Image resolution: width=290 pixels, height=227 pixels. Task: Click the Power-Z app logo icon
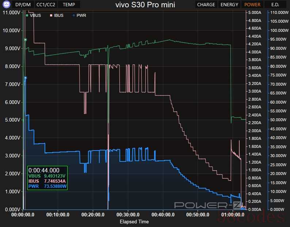[x=7, y=4]
